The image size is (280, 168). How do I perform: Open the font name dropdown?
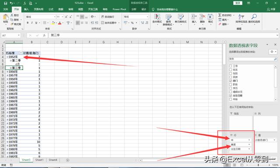[55, 17]
